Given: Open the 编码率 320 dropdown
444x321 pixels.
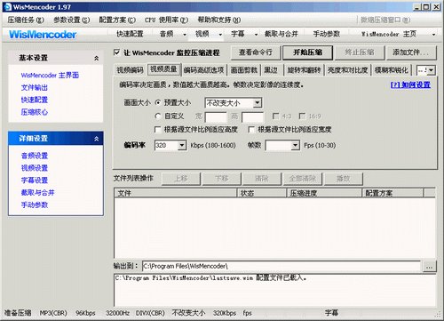Looking at the screenshot, I should click(x=182, y=145).
